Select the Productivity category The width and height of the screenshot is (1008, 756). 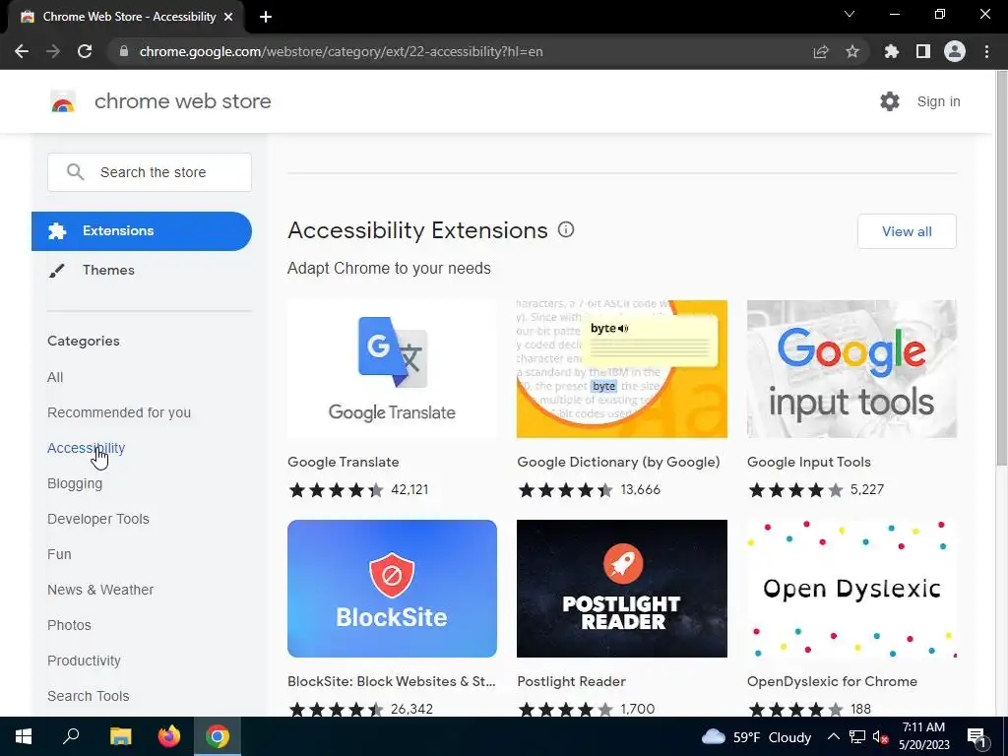click(85, 661)
